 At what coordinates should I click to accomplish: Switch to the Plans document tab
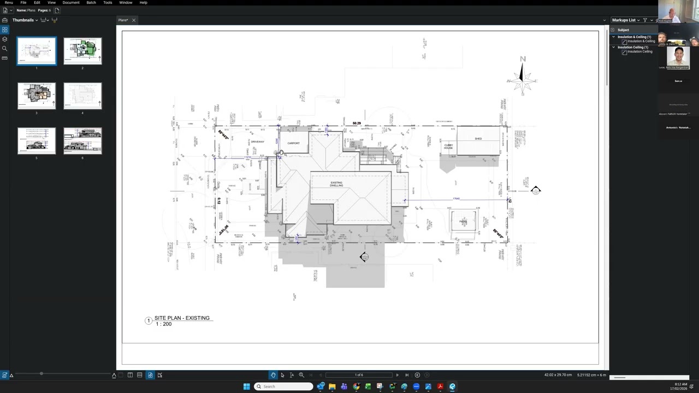click(123, 20)
